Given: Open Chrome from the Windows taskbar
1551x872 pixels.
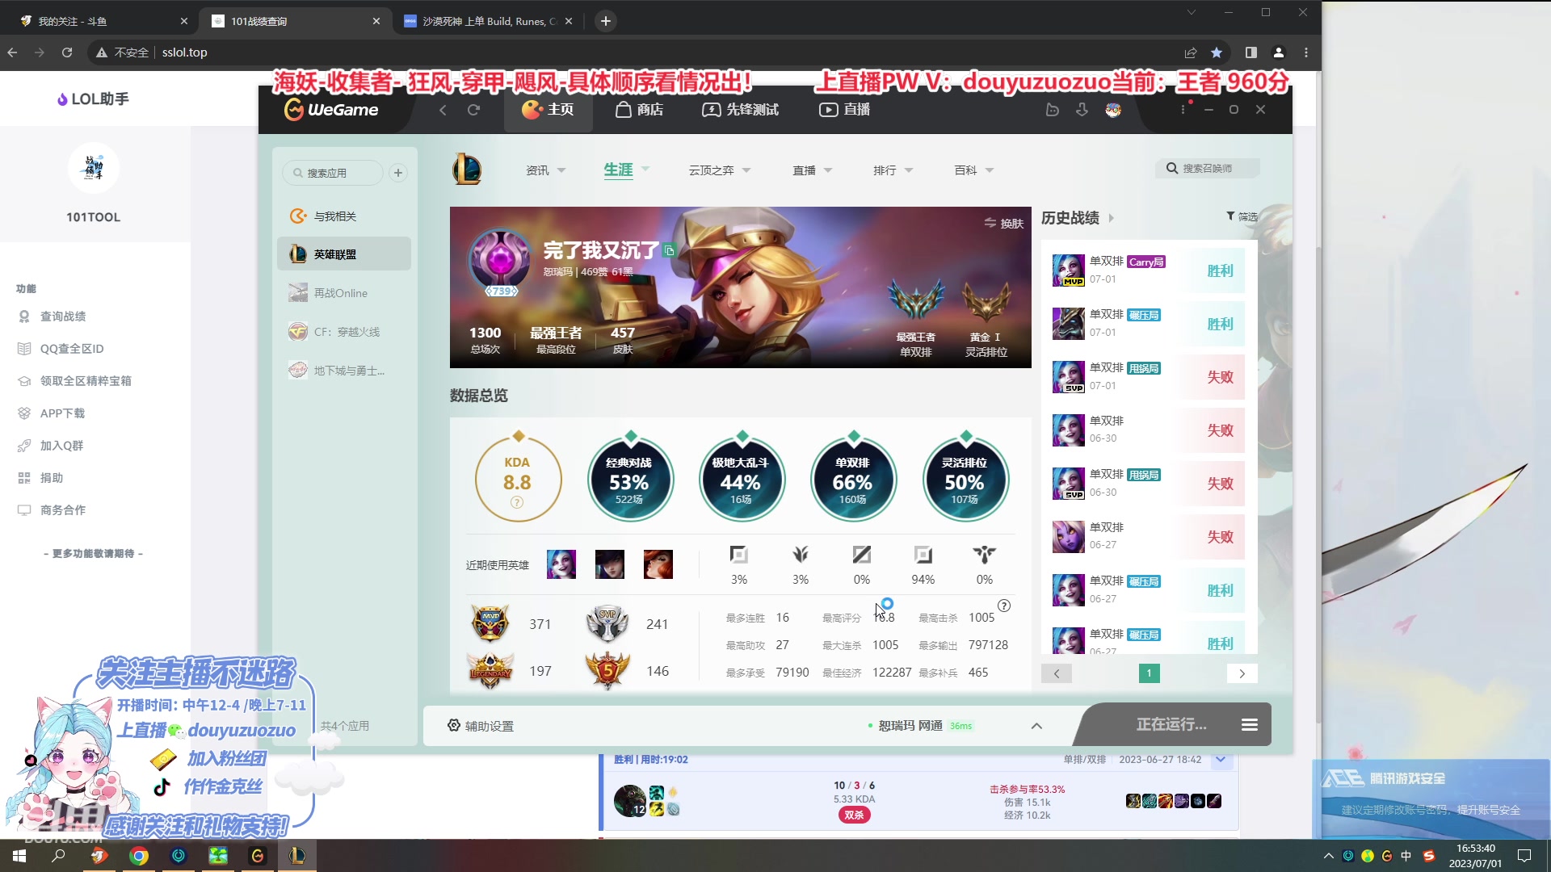Looking at the screenshot, I should pos(139,856).
